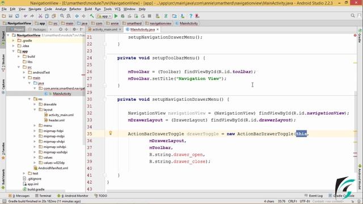Close the activity_main.xml tab
363x204 pixels.
pyautogui.click(x=120, y=29)
